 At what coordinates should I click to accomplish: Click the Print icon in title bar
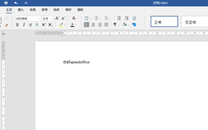[x=6, y=3]
